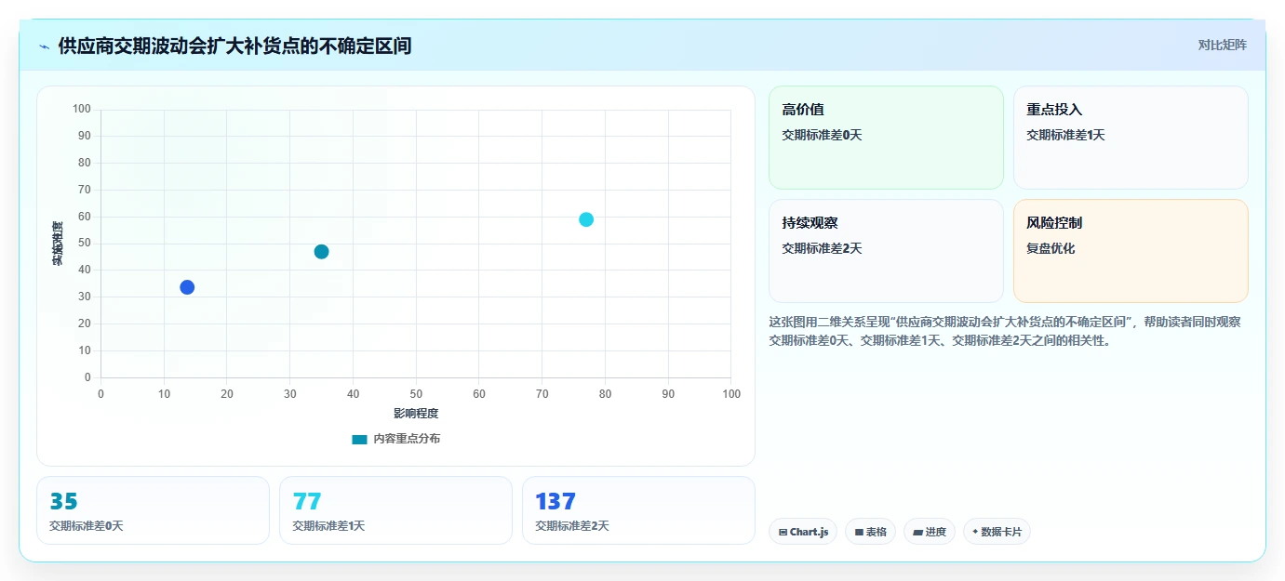The image size is (1285, 581).
Task: Click 交期标准差2天 in 持续观察 card
Action: pos(822,248)
